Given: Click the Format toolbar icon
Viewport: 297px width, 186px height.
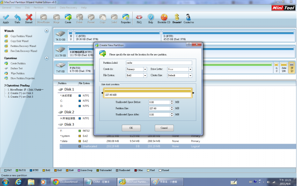Looking at the screenshot, I should [91, 17].
